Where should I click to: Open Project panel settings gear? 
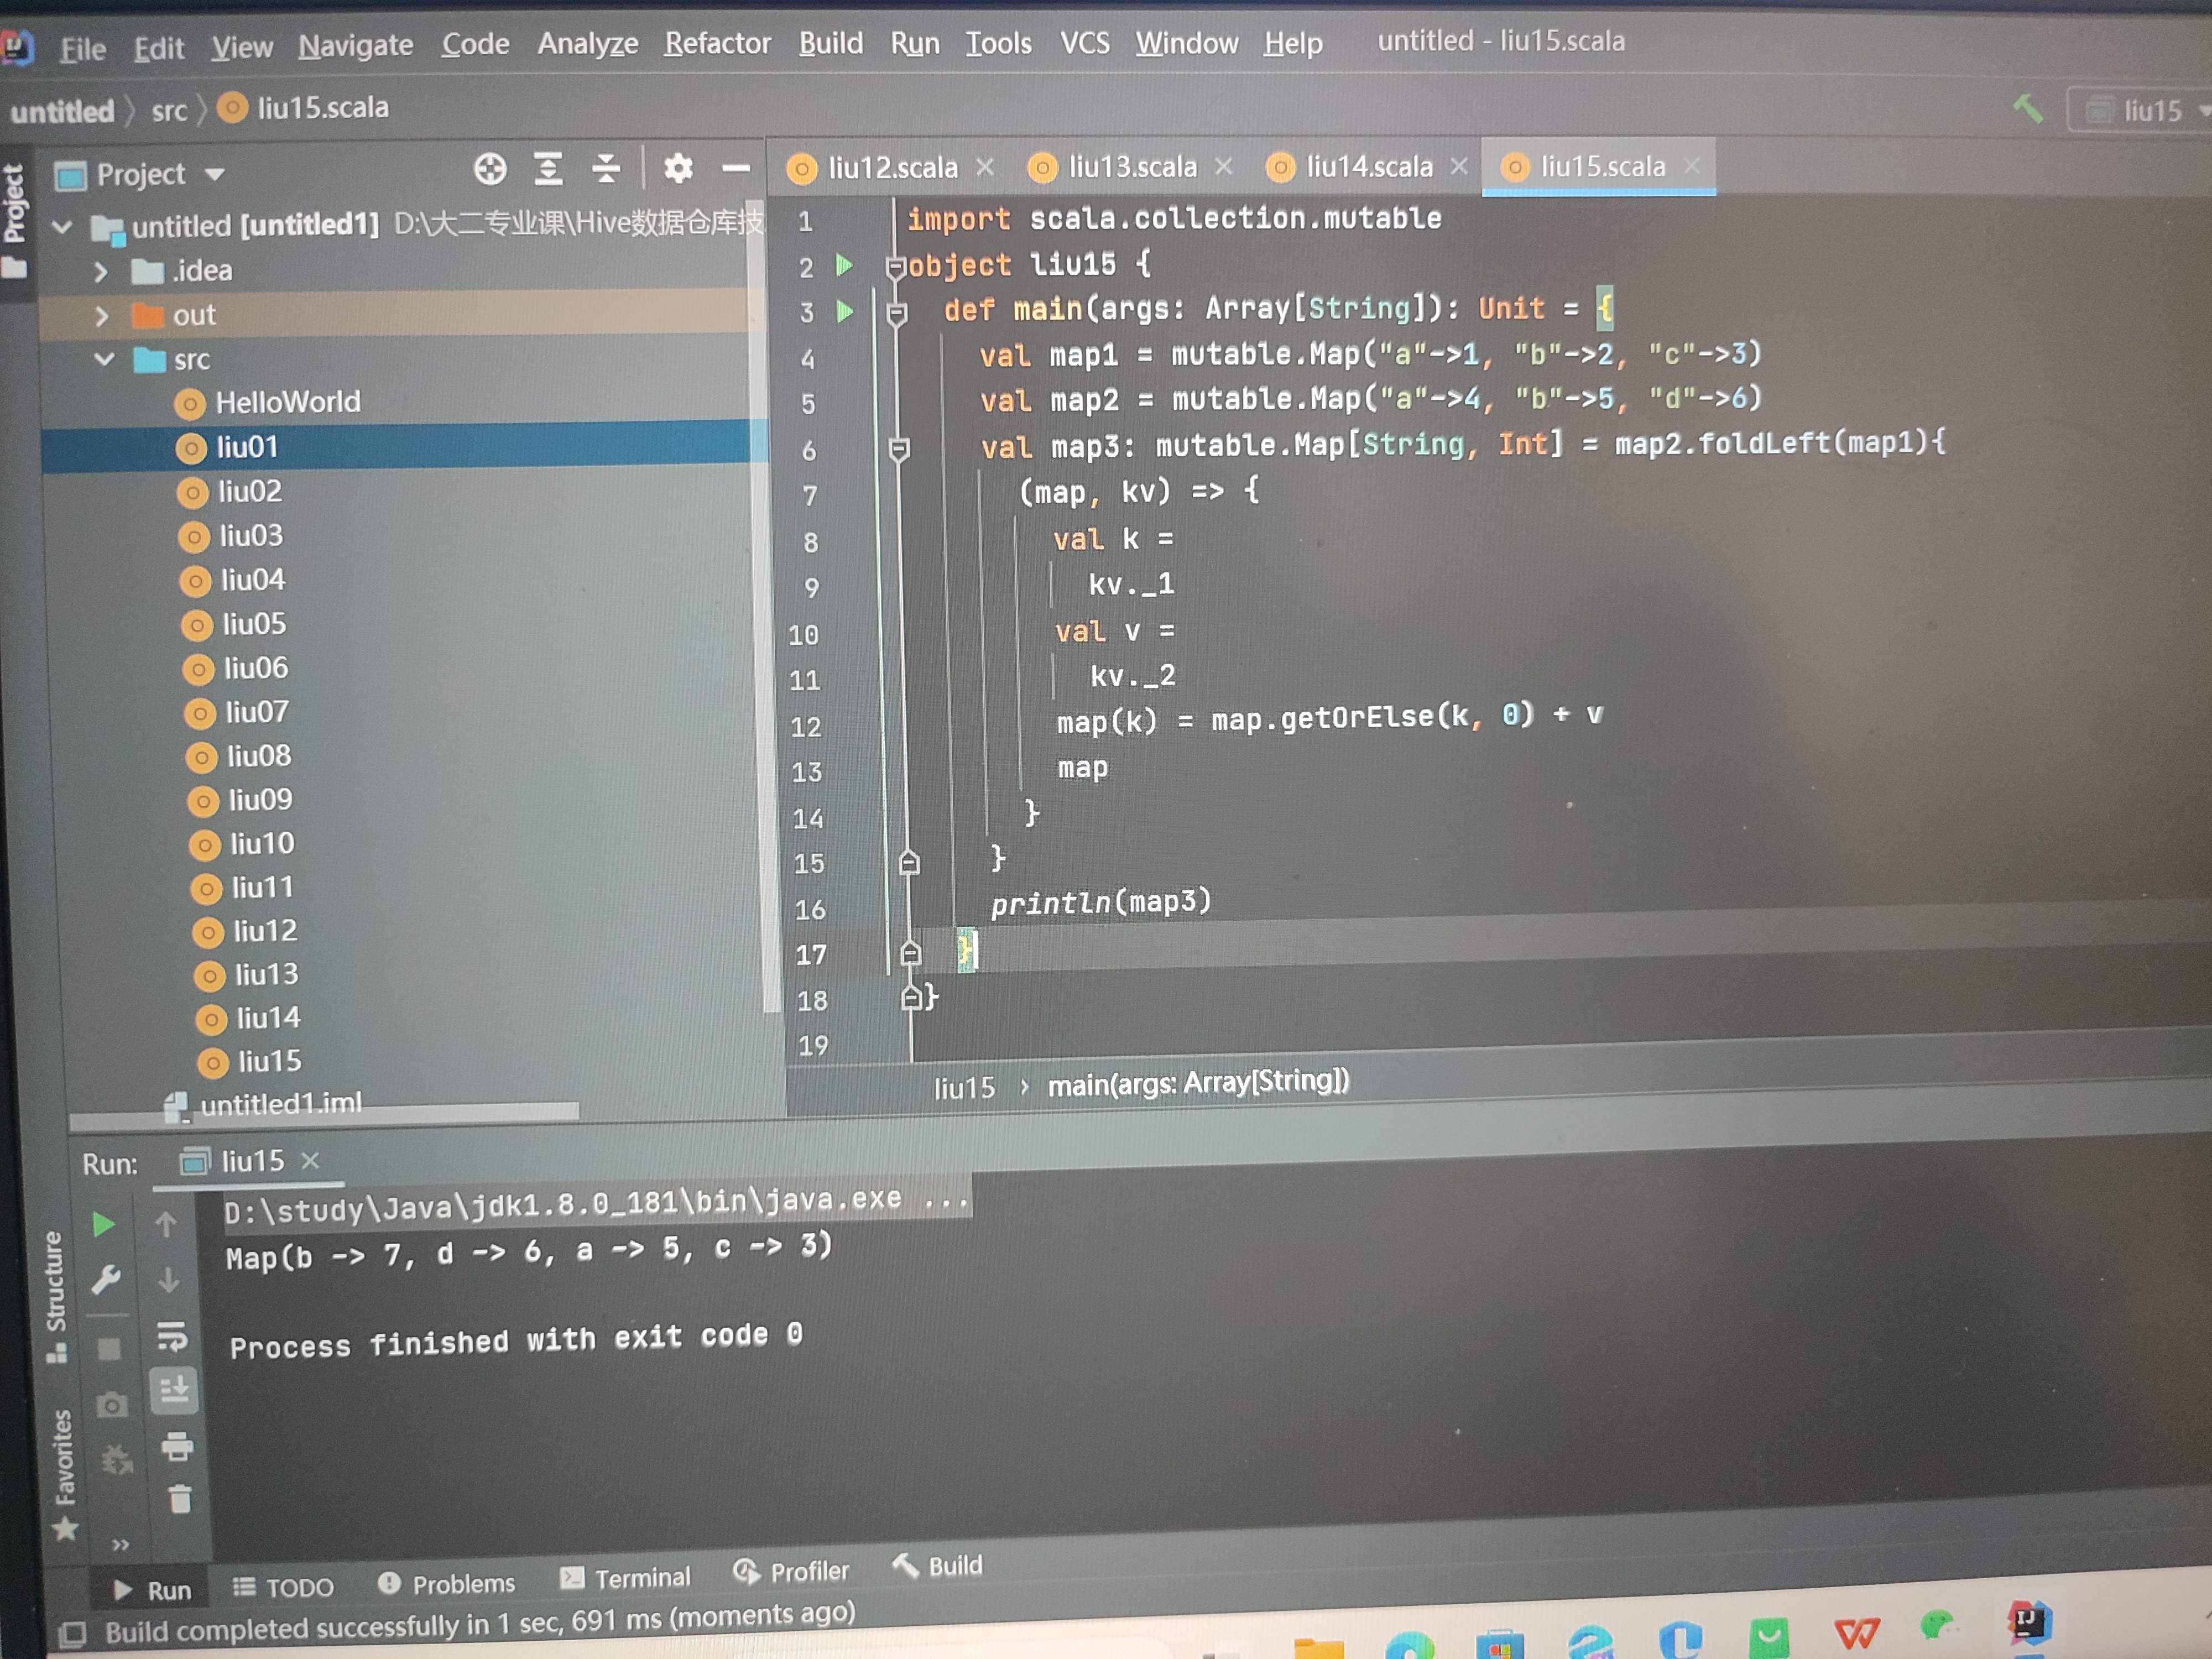click(x=678, y=169)
